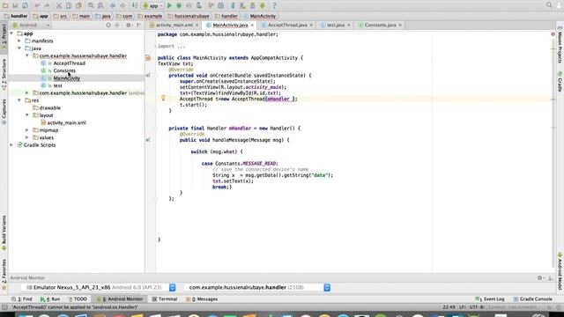564x317 pixels.
Task: Open the app run configuration dropdown
Action: pos(152,5)
